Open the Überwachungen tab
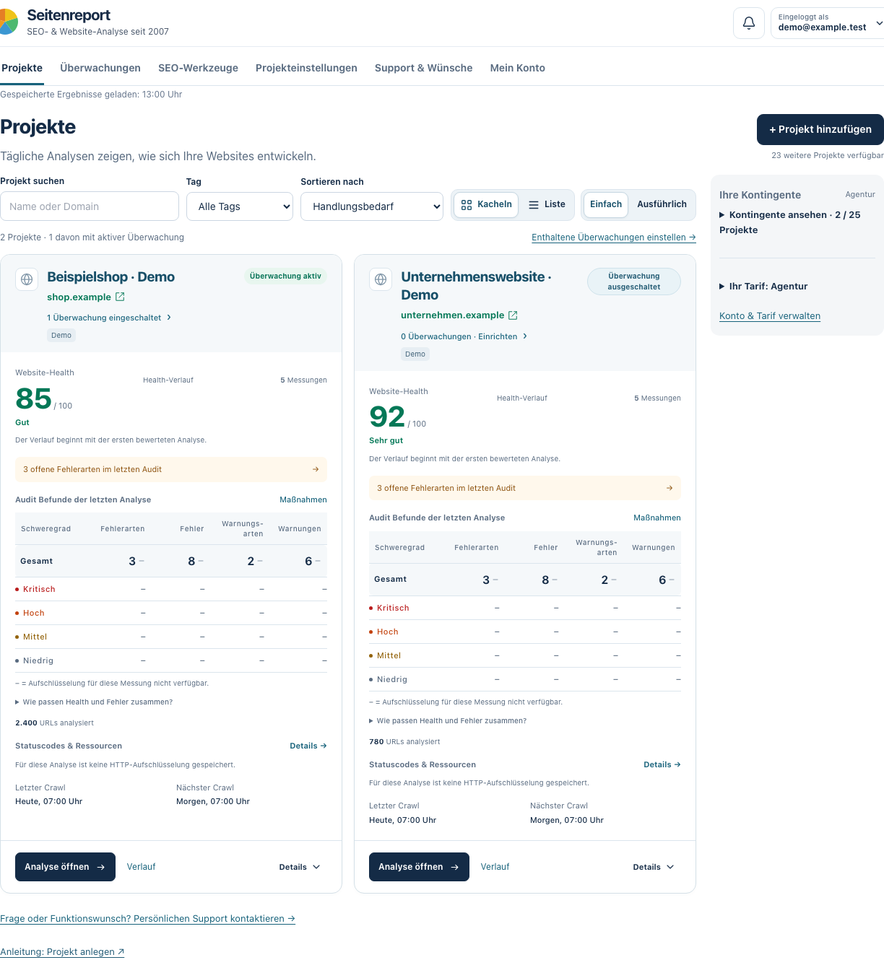This screenshot has height=960, width=884. tap(100, 68)
